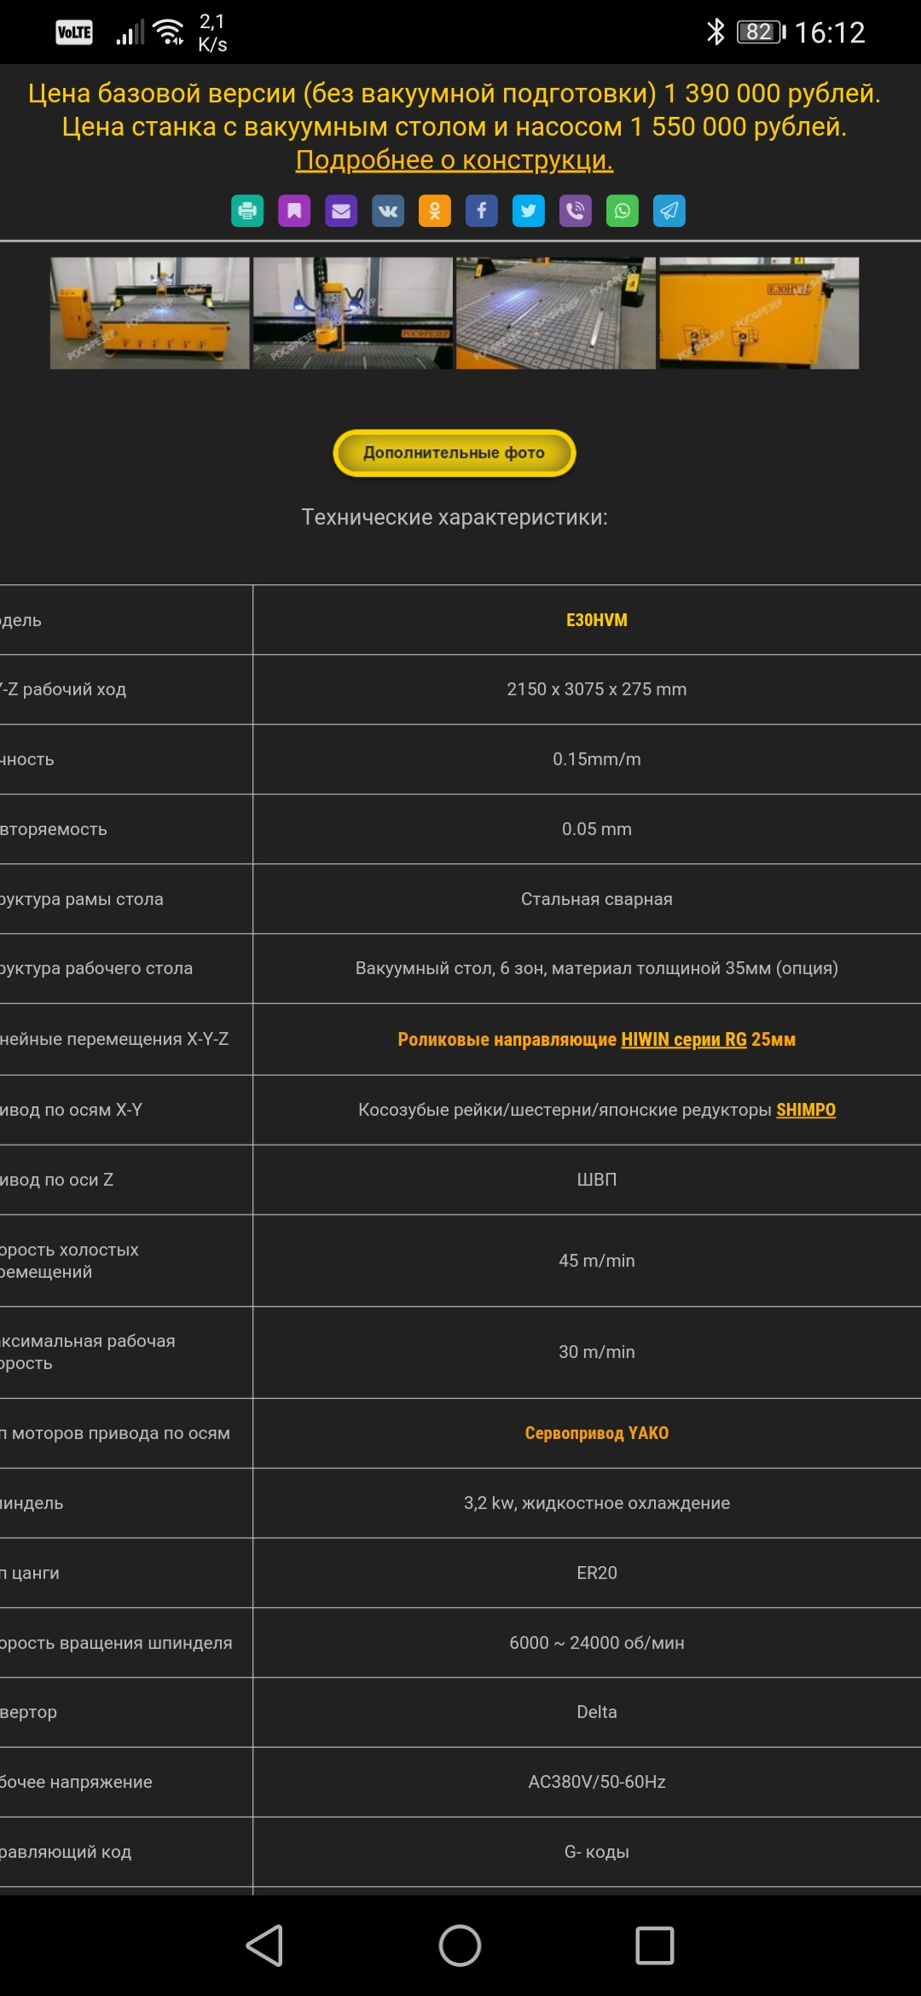Share the page on Facebook
Viewport: 921px width, 1996px height.
(x=482, y=211)
